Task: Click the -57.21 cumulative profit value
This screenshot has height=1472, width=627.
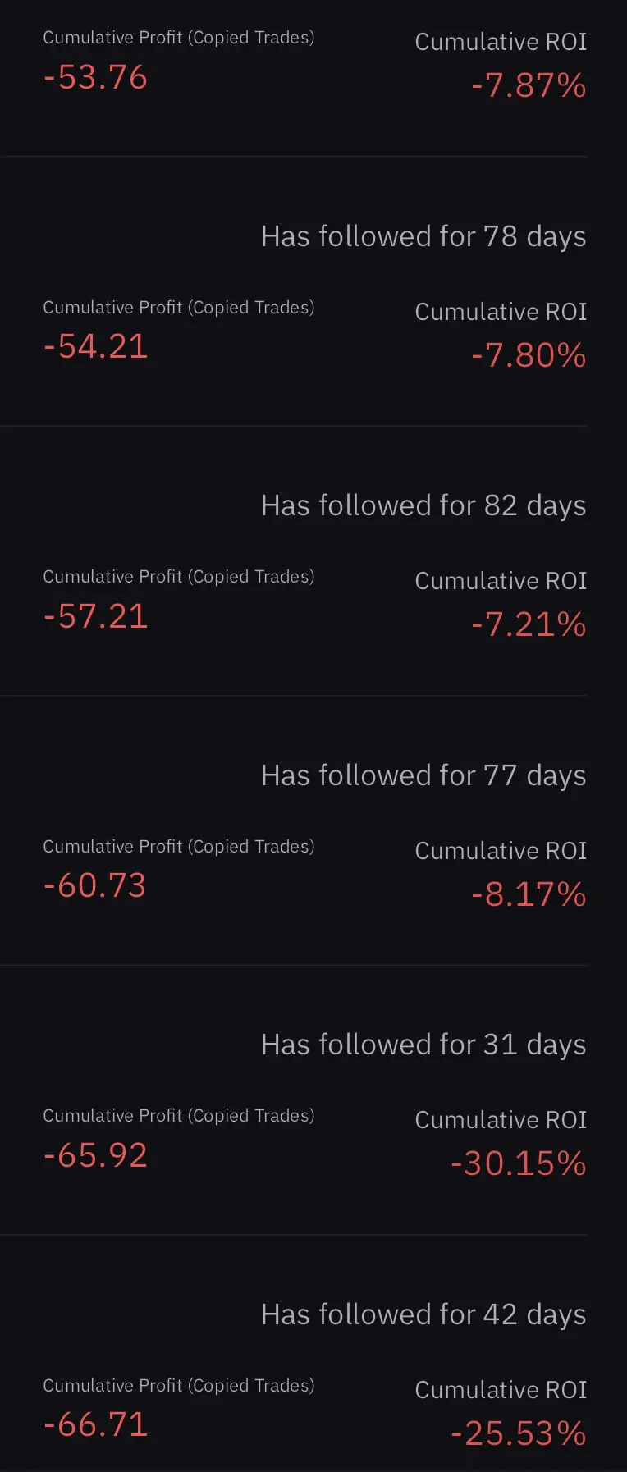Action: pyautogui.click(x=95, y=617)
